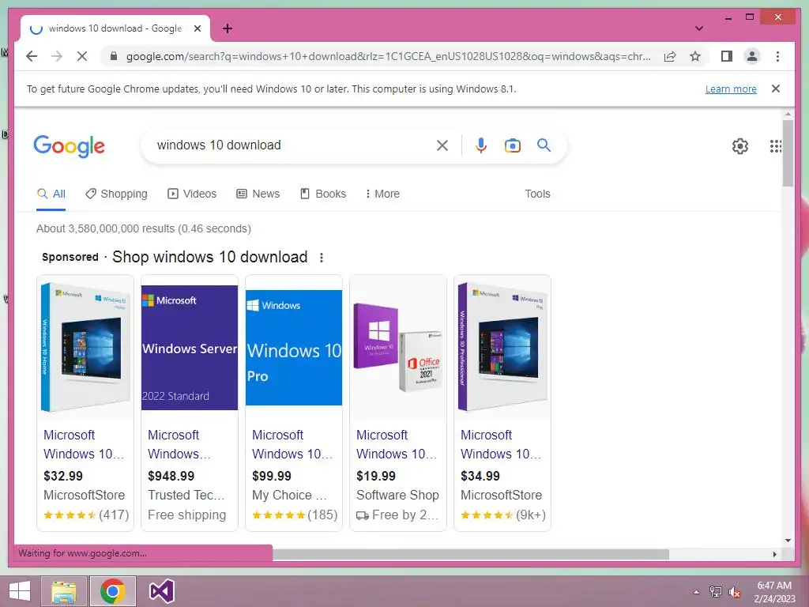
Task: Click the vertical scrollbar thumb
Action: (x=788, y=153)
